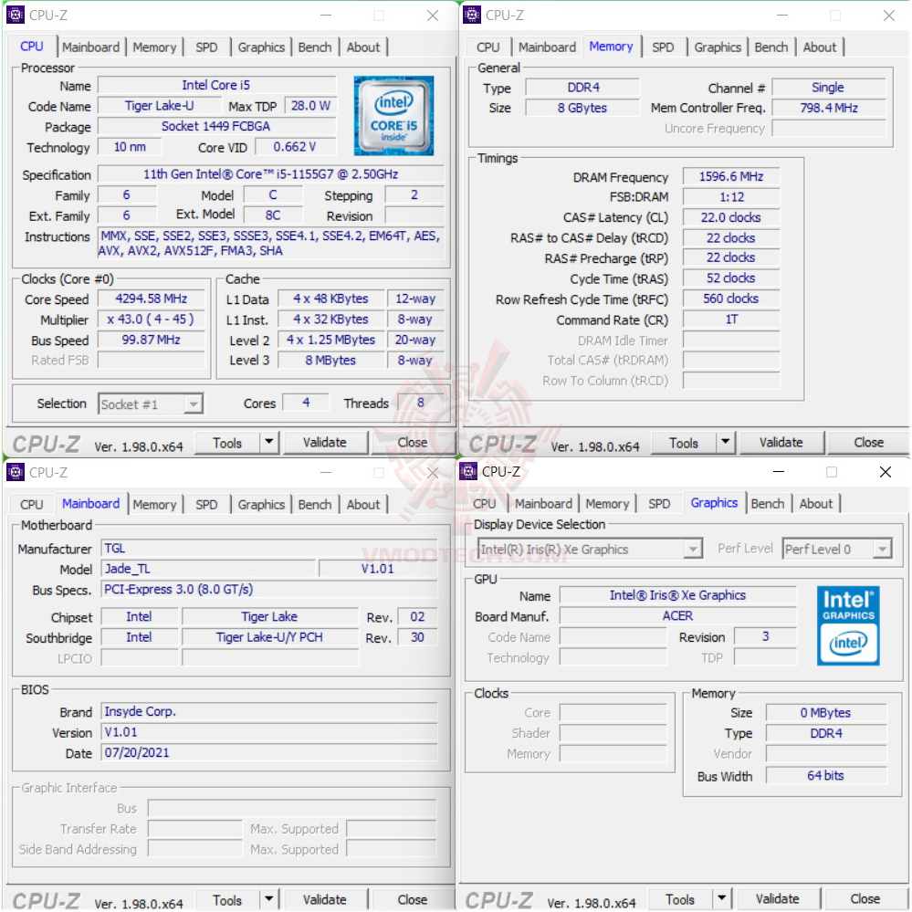The image size is (912, 912).
Task: Click Close button in CPU window
Action: [x=413, y=443]
